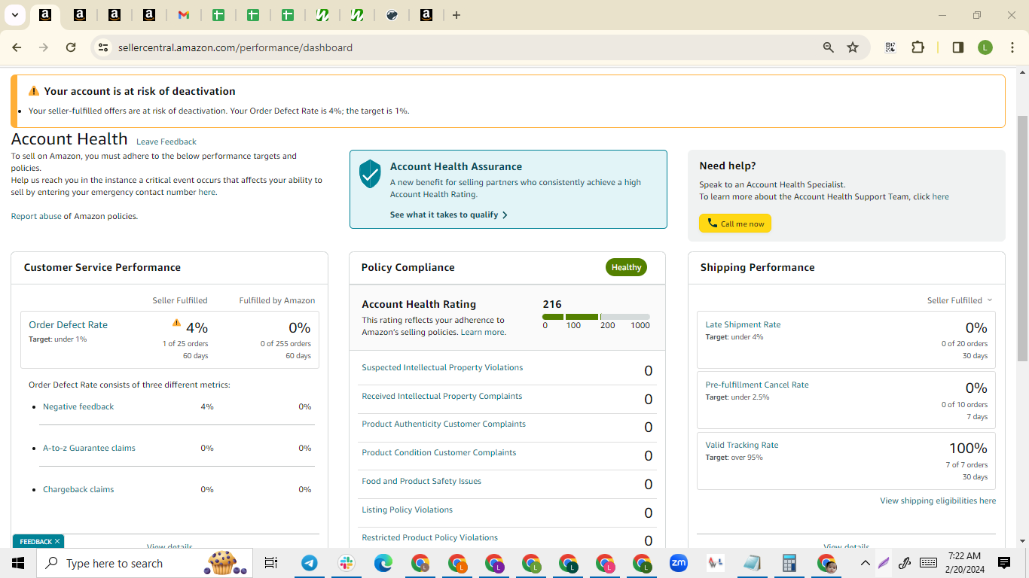
Task: Open Microsoft Edge from the taskbar
Action: [383, 563]
